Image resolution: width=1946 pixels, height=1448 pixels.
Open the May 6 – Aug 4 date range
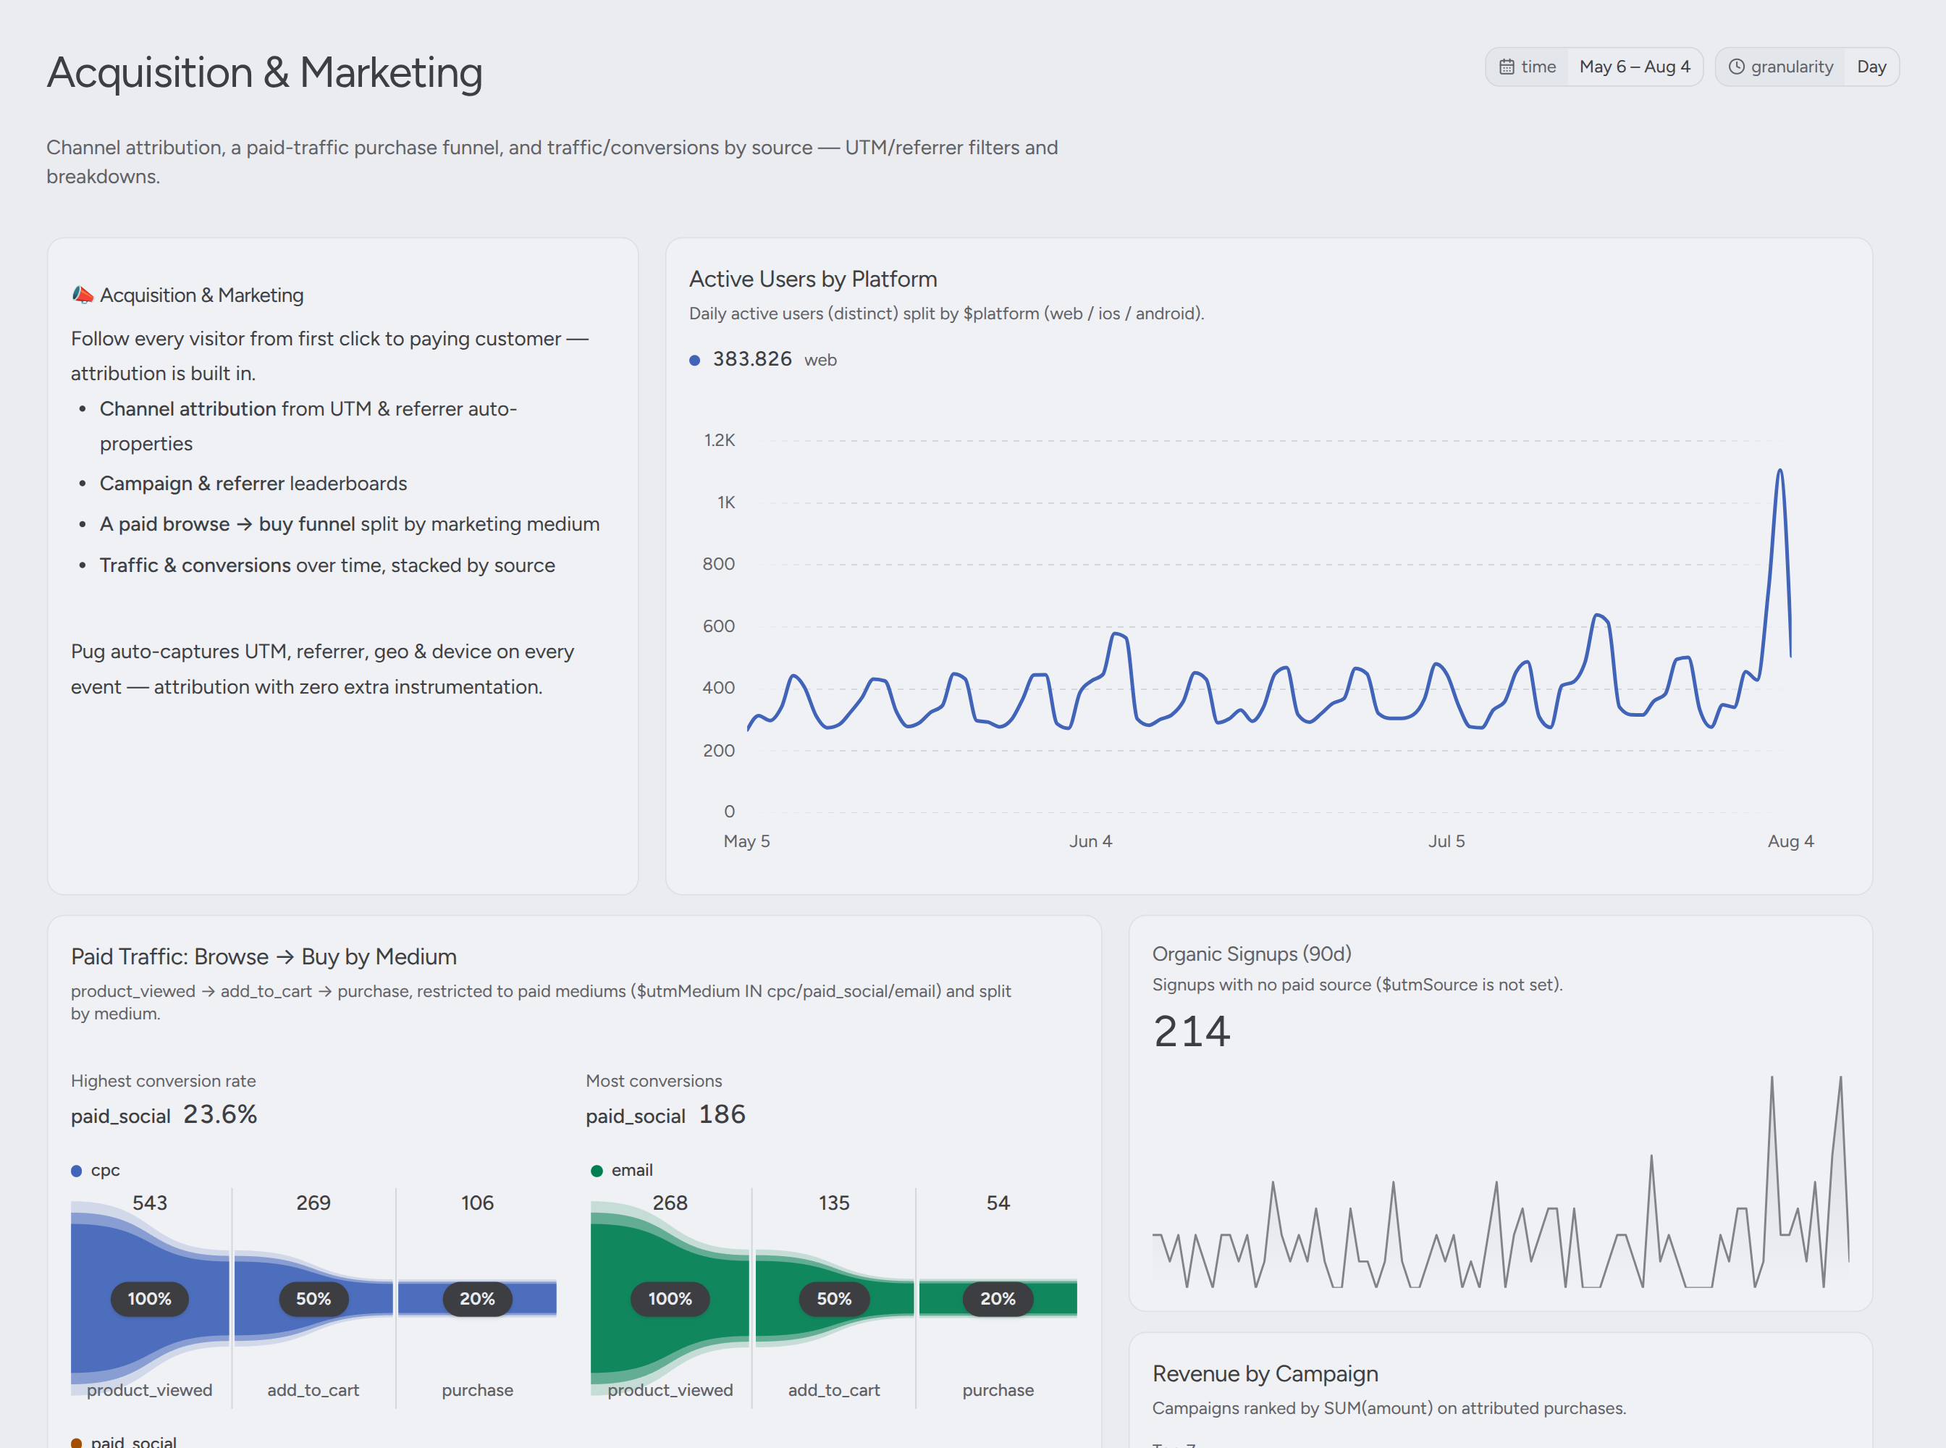[1635, 67]
